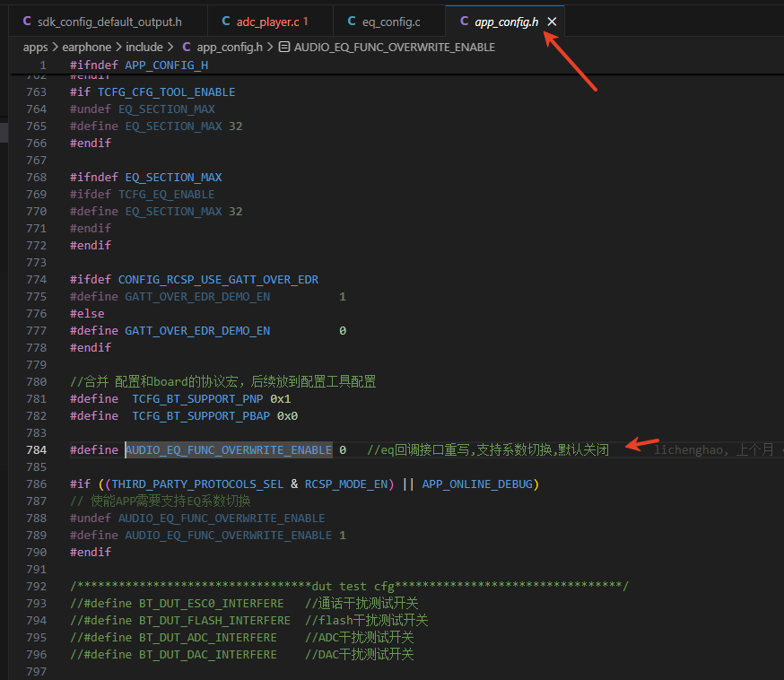
Task: Click the lichenghao git blame annotation
Action: pyautogui.click(x=714, y=450)
